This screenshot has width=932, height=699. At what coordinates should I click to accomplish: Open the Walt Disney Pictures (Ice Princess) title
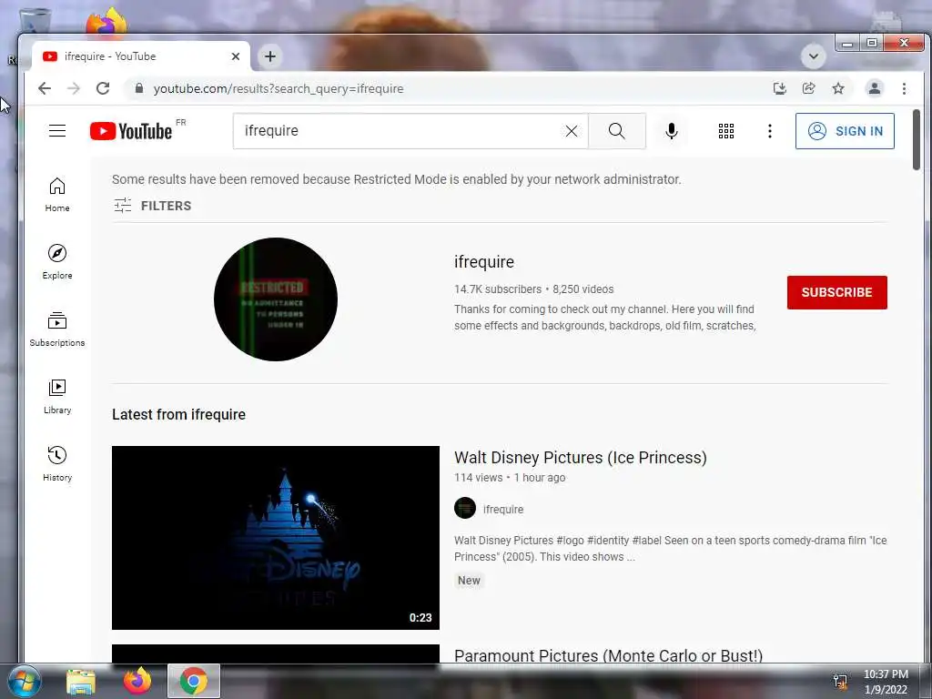(x=580, y=457)
